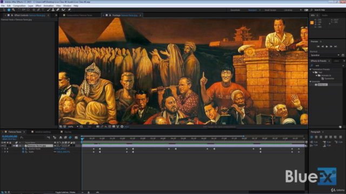Show channel and color management settings
Screen dimensions: 346x194
point(106,127)
